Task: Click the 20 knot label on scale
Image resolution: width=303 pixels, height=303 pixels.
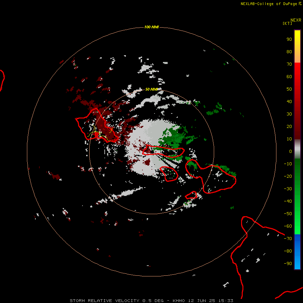Action: tap(289, 126)
